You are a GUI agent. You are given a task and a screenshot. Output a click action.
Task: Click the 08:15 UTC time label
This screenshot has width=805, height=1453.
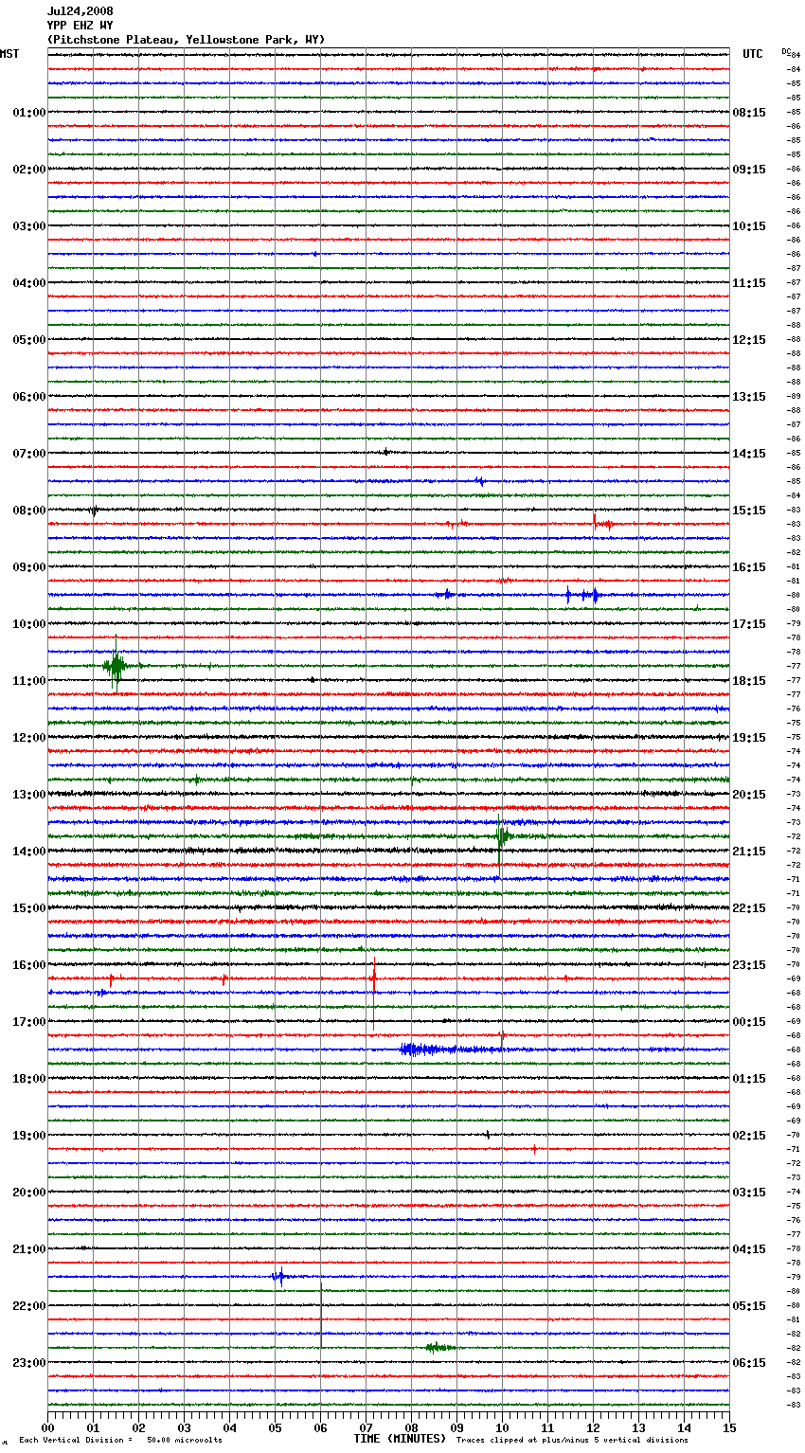click(749, 113)
